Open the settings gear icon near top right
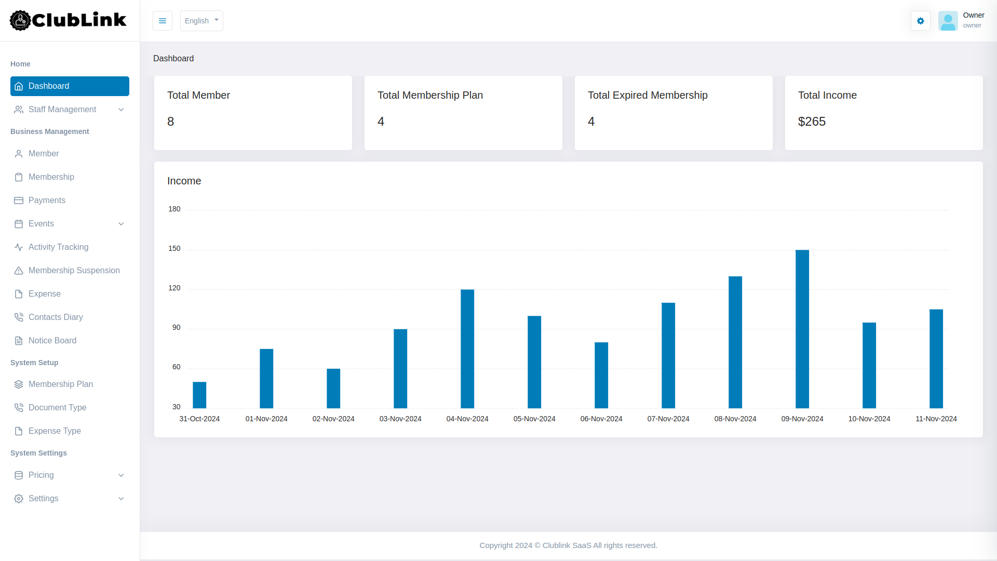997x561 pixels. tap(920, 21)
